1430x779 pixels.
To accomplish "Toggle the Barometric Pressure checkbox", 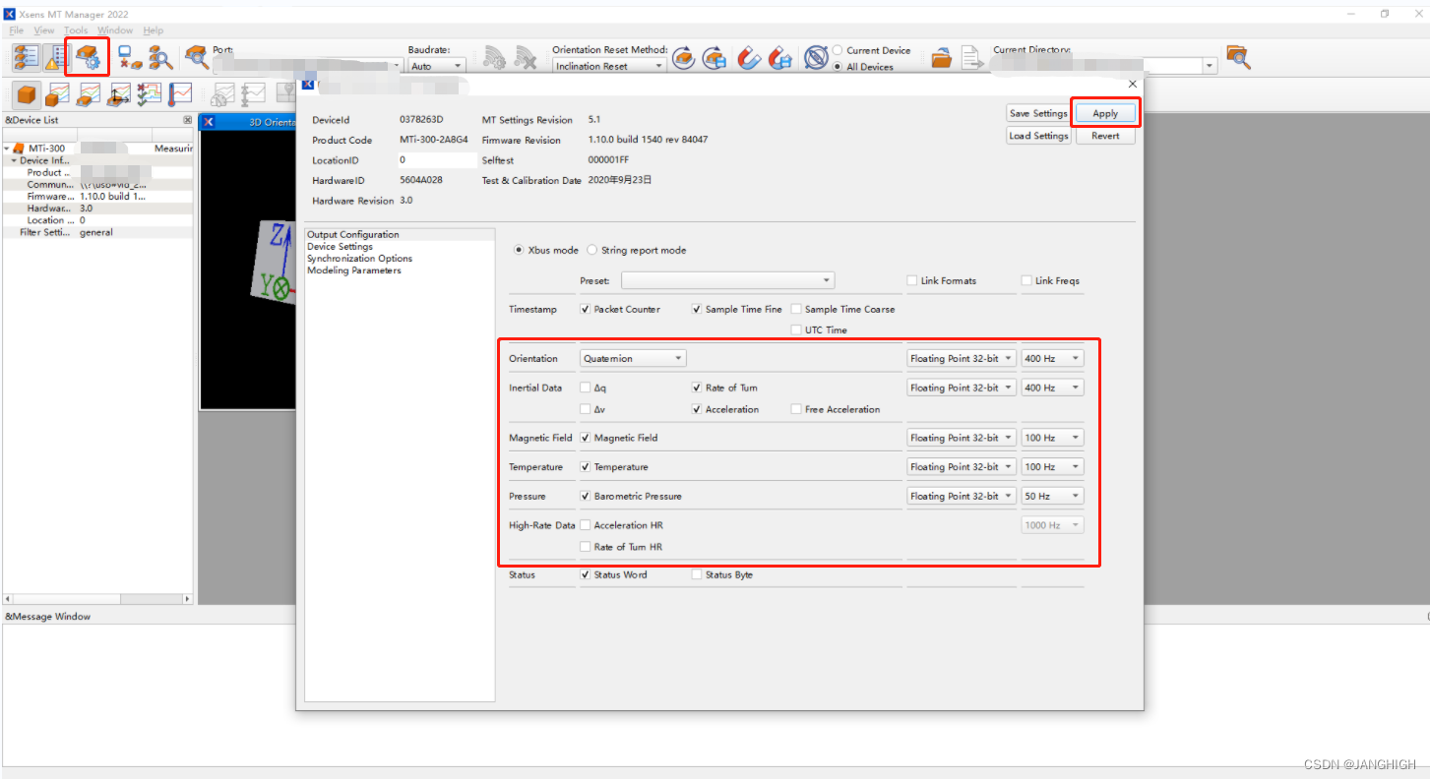I will pos(586,496).
